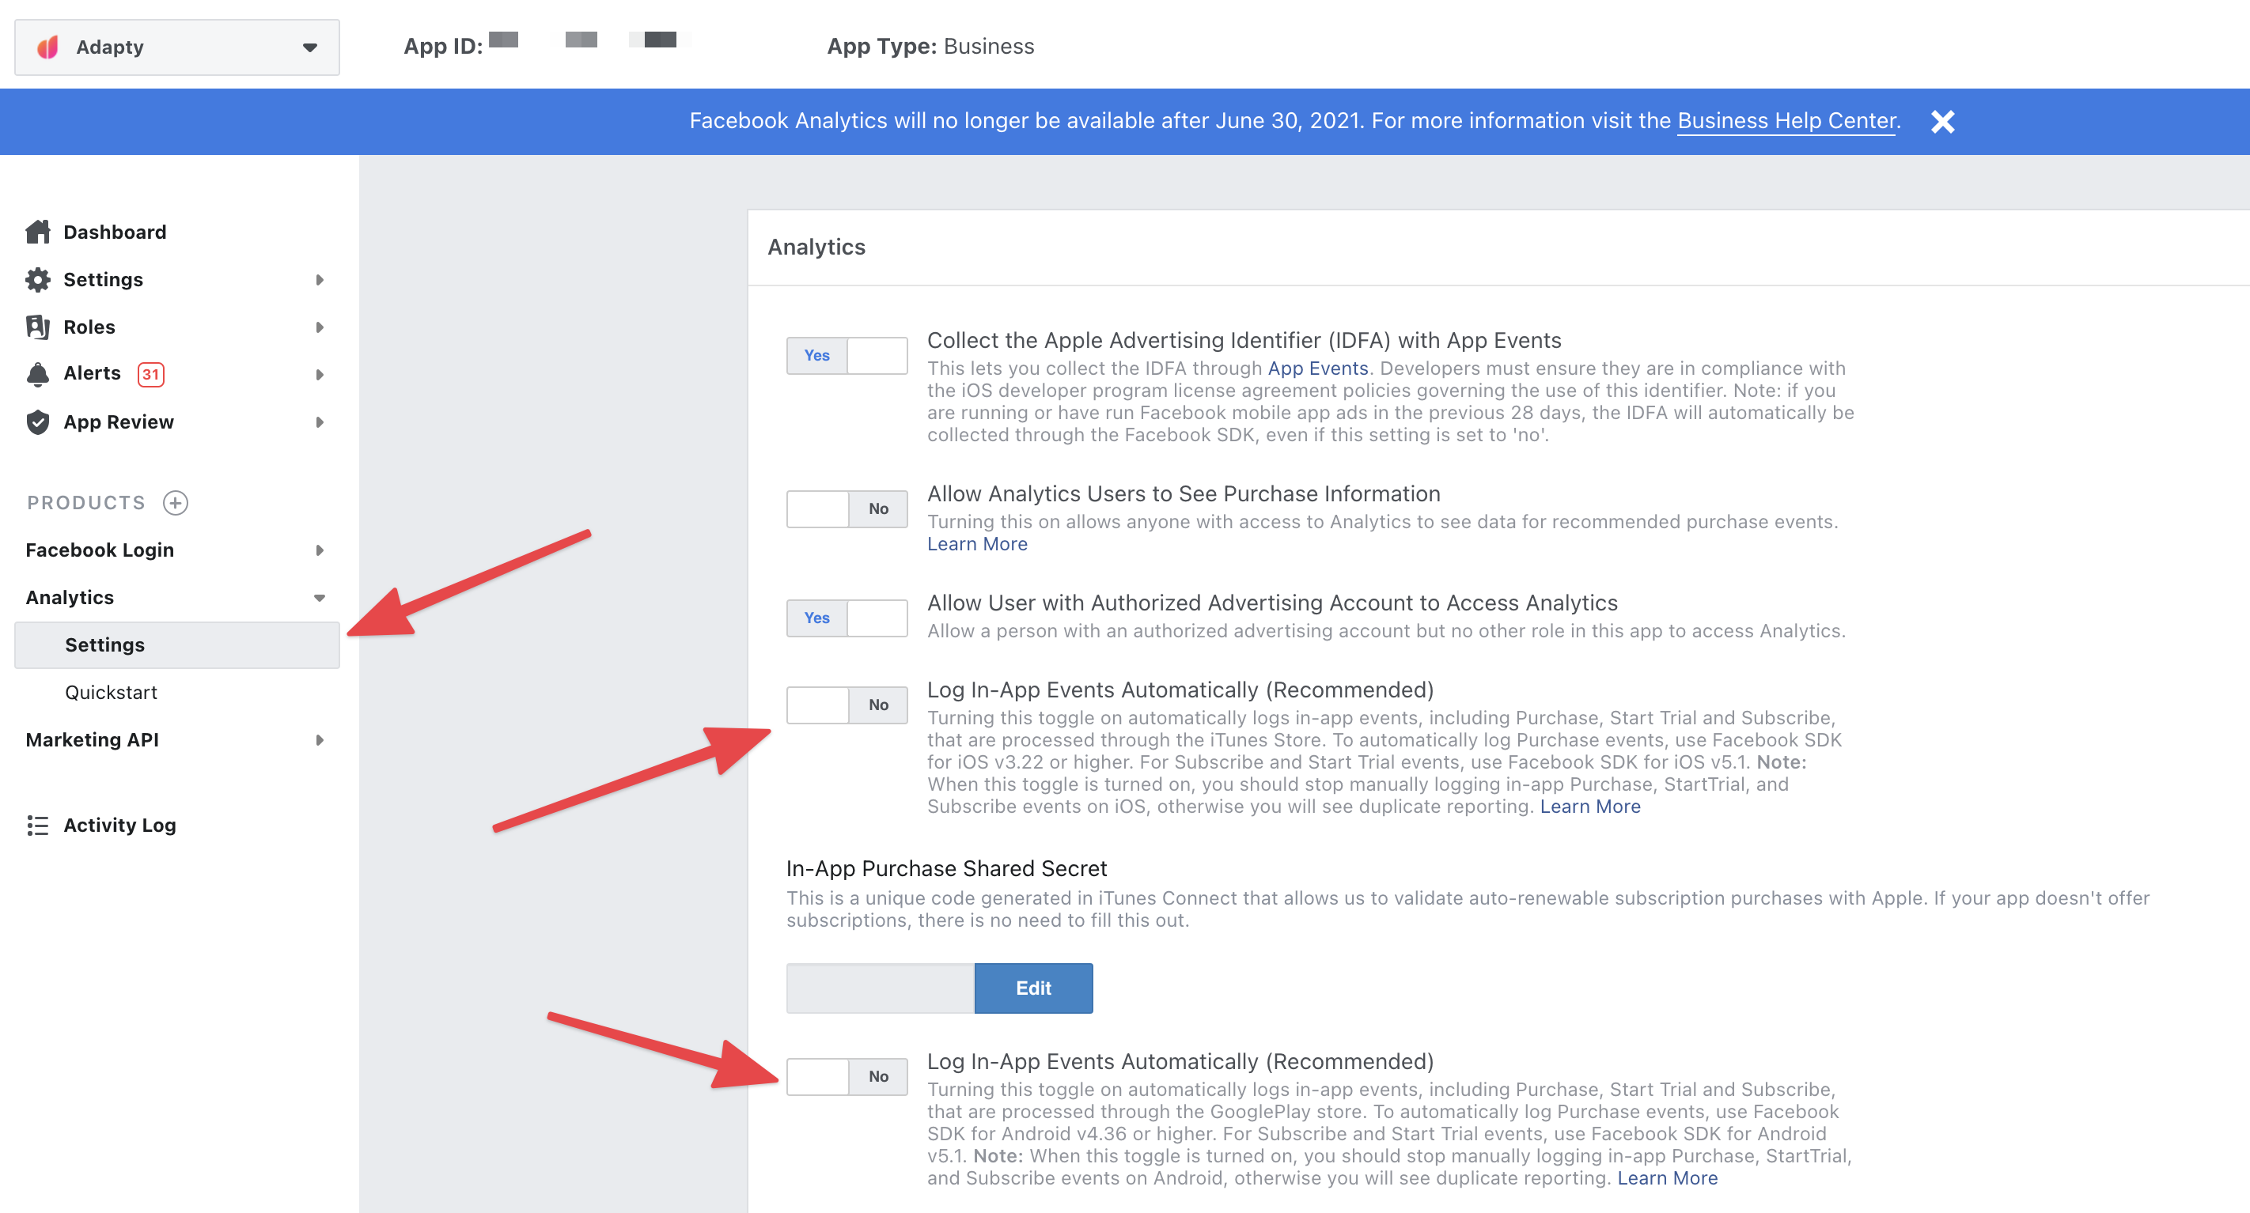The height and width of the screenshot is (1213, 2250).
Task: Click the plus icon next to PRODUCTS
Action: coord(176,502)
